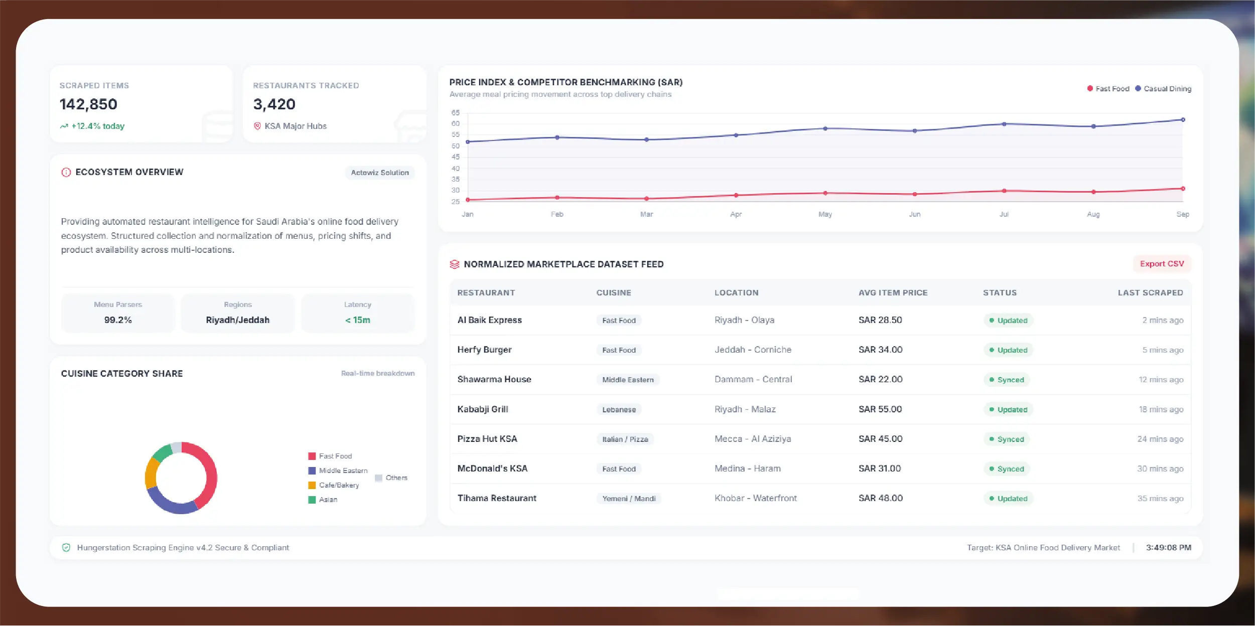Image resolution: width=1255 pixels, height=626 pixels.
Task: Click Target: KSA Online Food Delivery Market
Action: pos(1043,548)
